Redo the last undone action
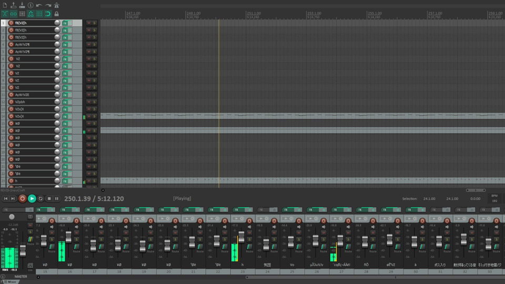This screenshot has height=284, width=505. coord(48,5)
